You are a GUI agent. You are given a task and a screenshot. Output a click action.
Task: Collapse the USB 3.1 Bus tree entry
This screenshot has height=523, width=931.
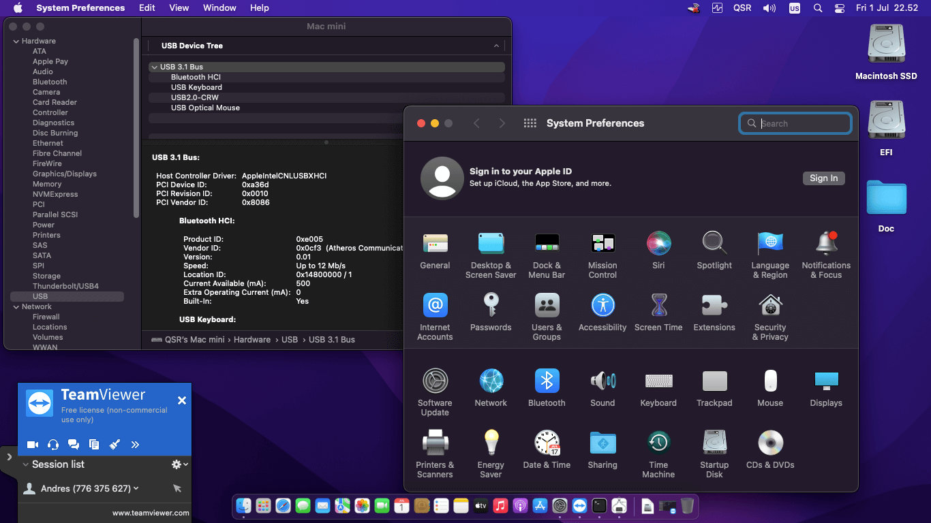[154, 66]
